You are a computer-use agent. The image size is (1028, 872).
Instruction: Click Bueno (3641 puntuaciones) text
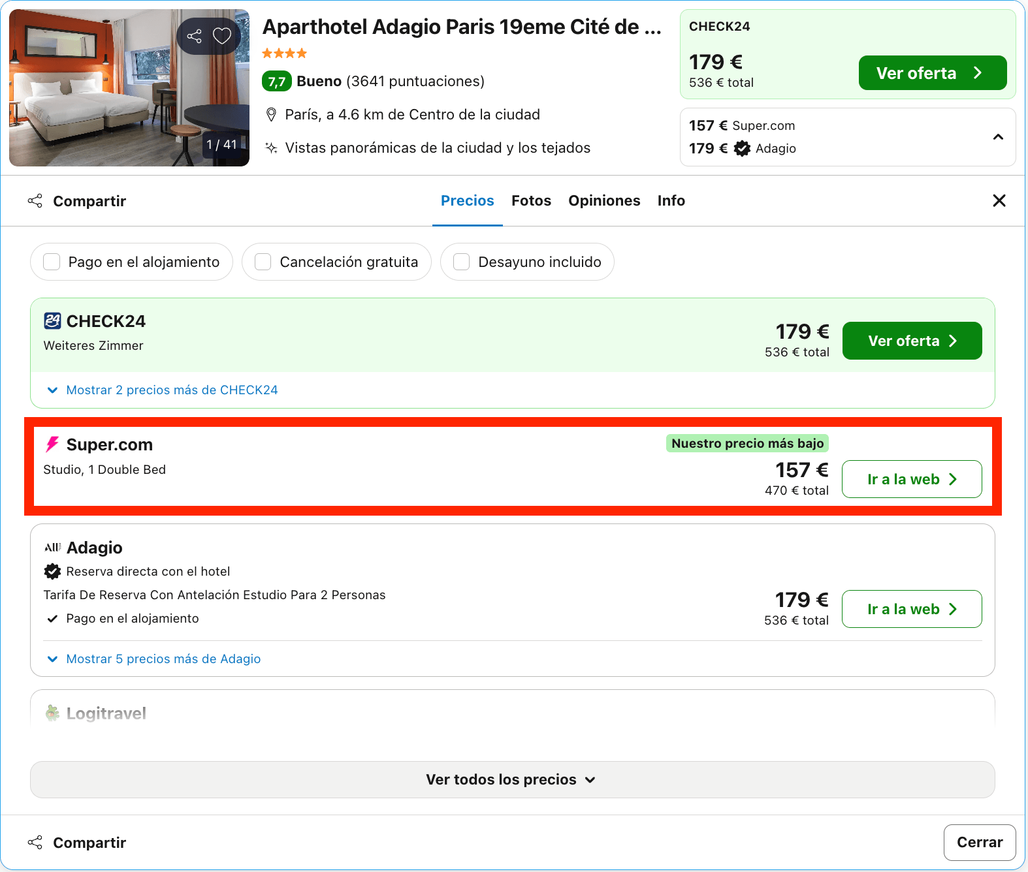click(x=391, y=82)
